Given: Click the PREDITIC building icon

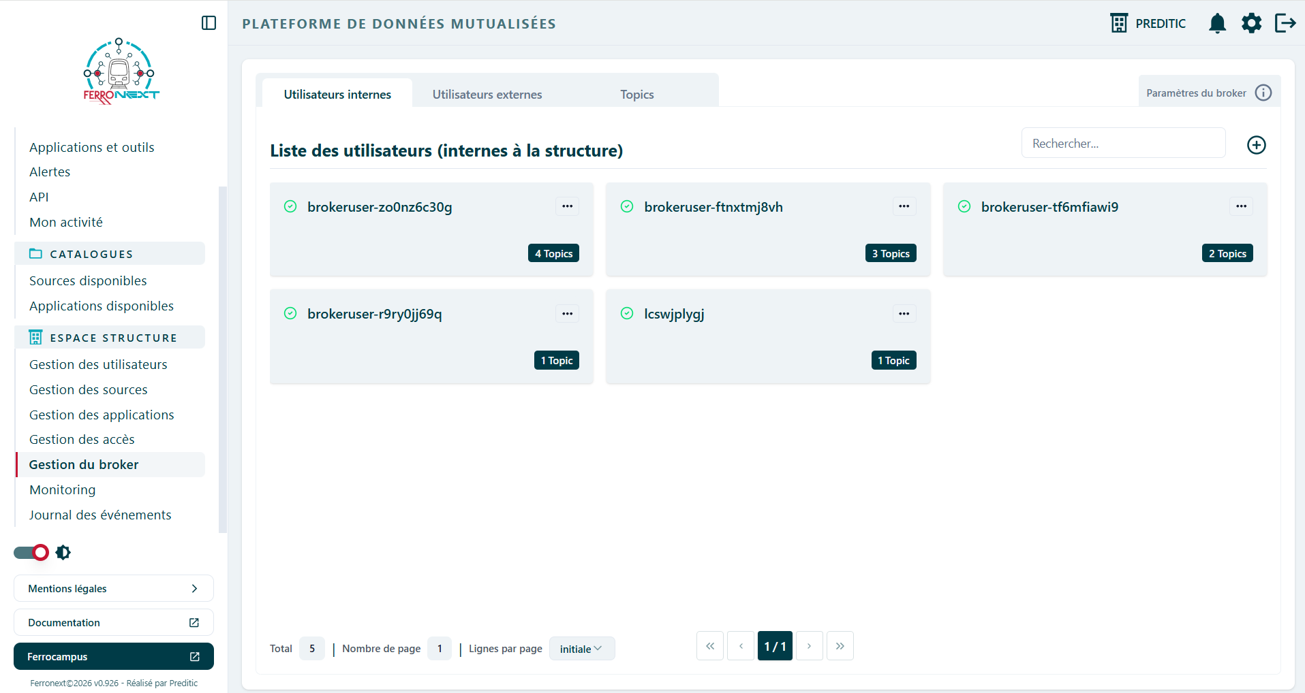Looking at the screenshot, I should pos(1119,23).
